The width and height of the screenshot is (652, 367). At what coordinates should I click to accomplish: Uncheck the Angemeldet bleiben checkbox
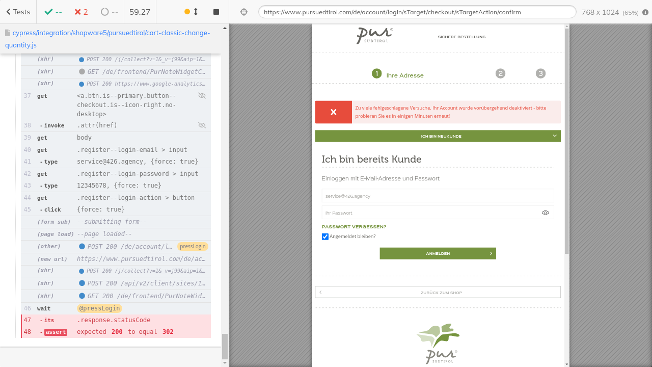click(325, 237)
